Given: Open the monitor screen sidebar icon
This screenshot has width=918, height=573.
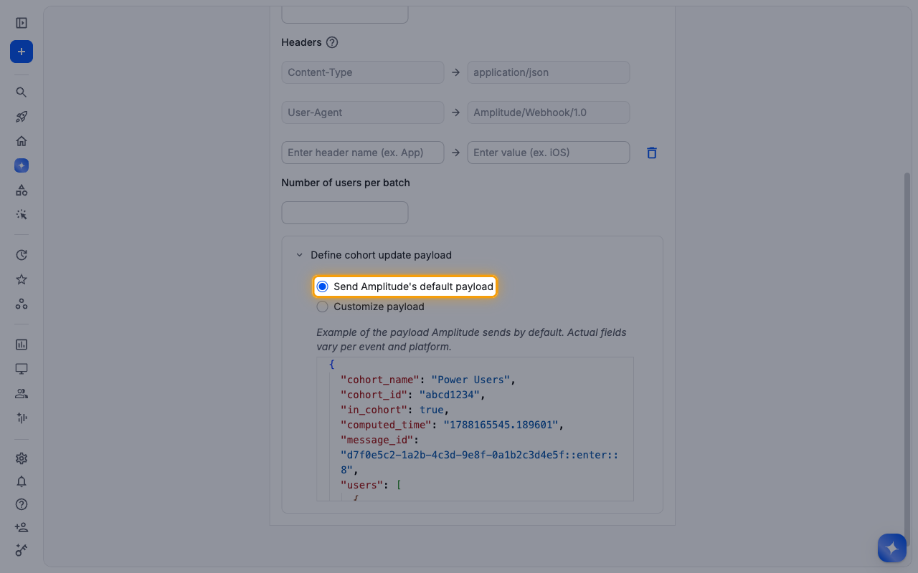Looking at the screenshot, I should point(22,369).
